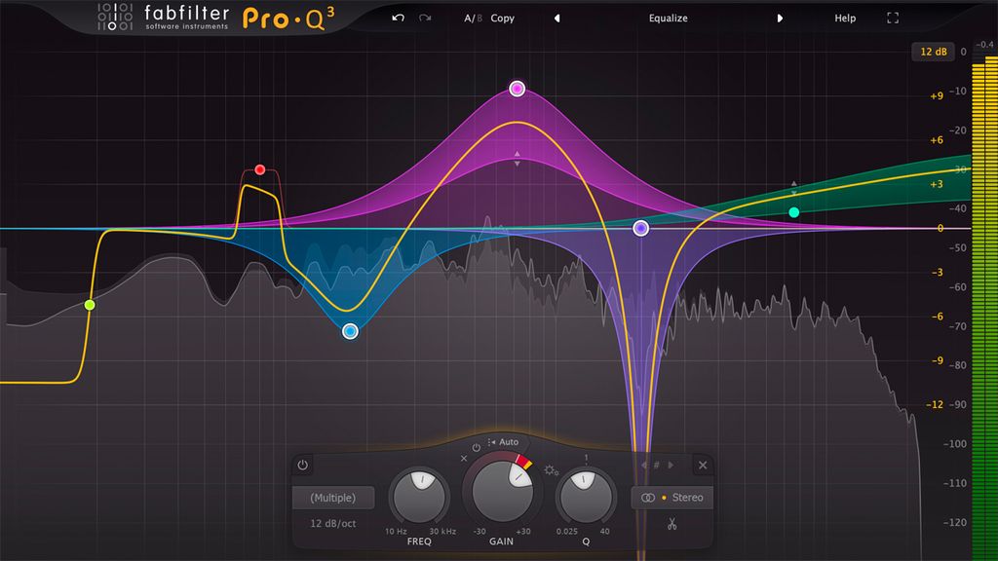Open the 12 dB/oct slope selector
The height and width of the screenshot is (561, 998).
(x=332, y=522)
